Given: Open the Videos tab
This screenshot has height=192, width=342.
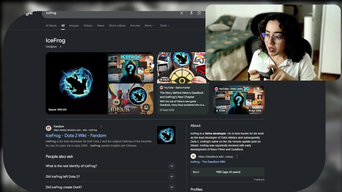Looking at the screenshot, I should [x=88, y=26].
